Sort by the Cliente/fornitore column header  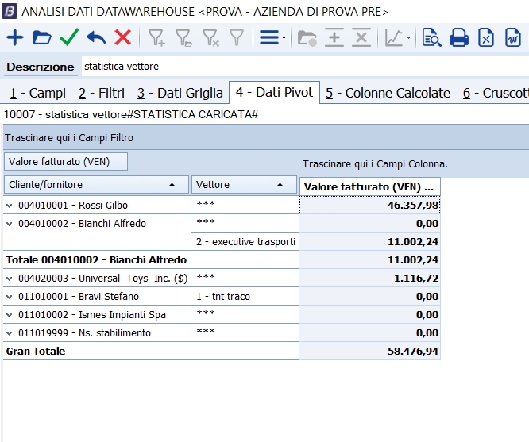tap(95, 185)
